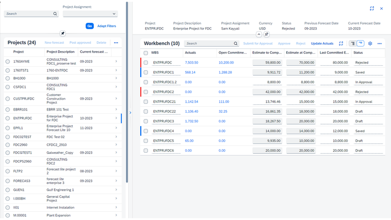Screen dimensions: 391x220
Task: Navigate into 1760TST1 project row arrow
Action: tap(116, 70)
